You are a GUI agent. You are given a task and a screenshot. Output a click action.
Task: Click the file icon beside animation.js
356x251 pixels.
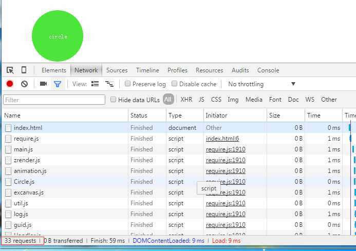8,171
